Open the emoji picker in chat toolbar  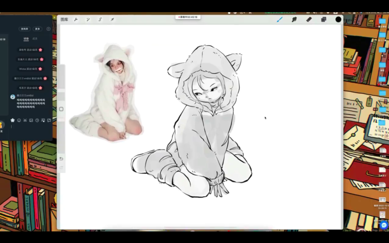click(19, 120)
